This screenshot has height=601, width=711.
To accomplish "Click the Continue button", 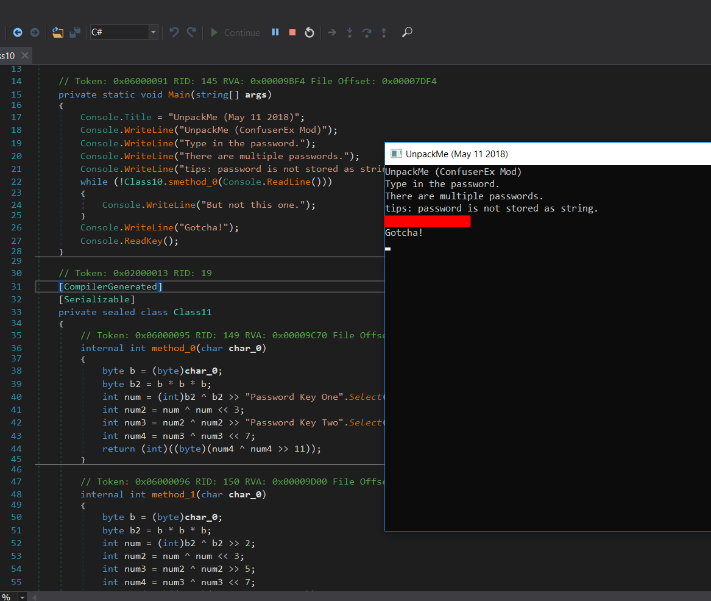I will click(235, 33).
